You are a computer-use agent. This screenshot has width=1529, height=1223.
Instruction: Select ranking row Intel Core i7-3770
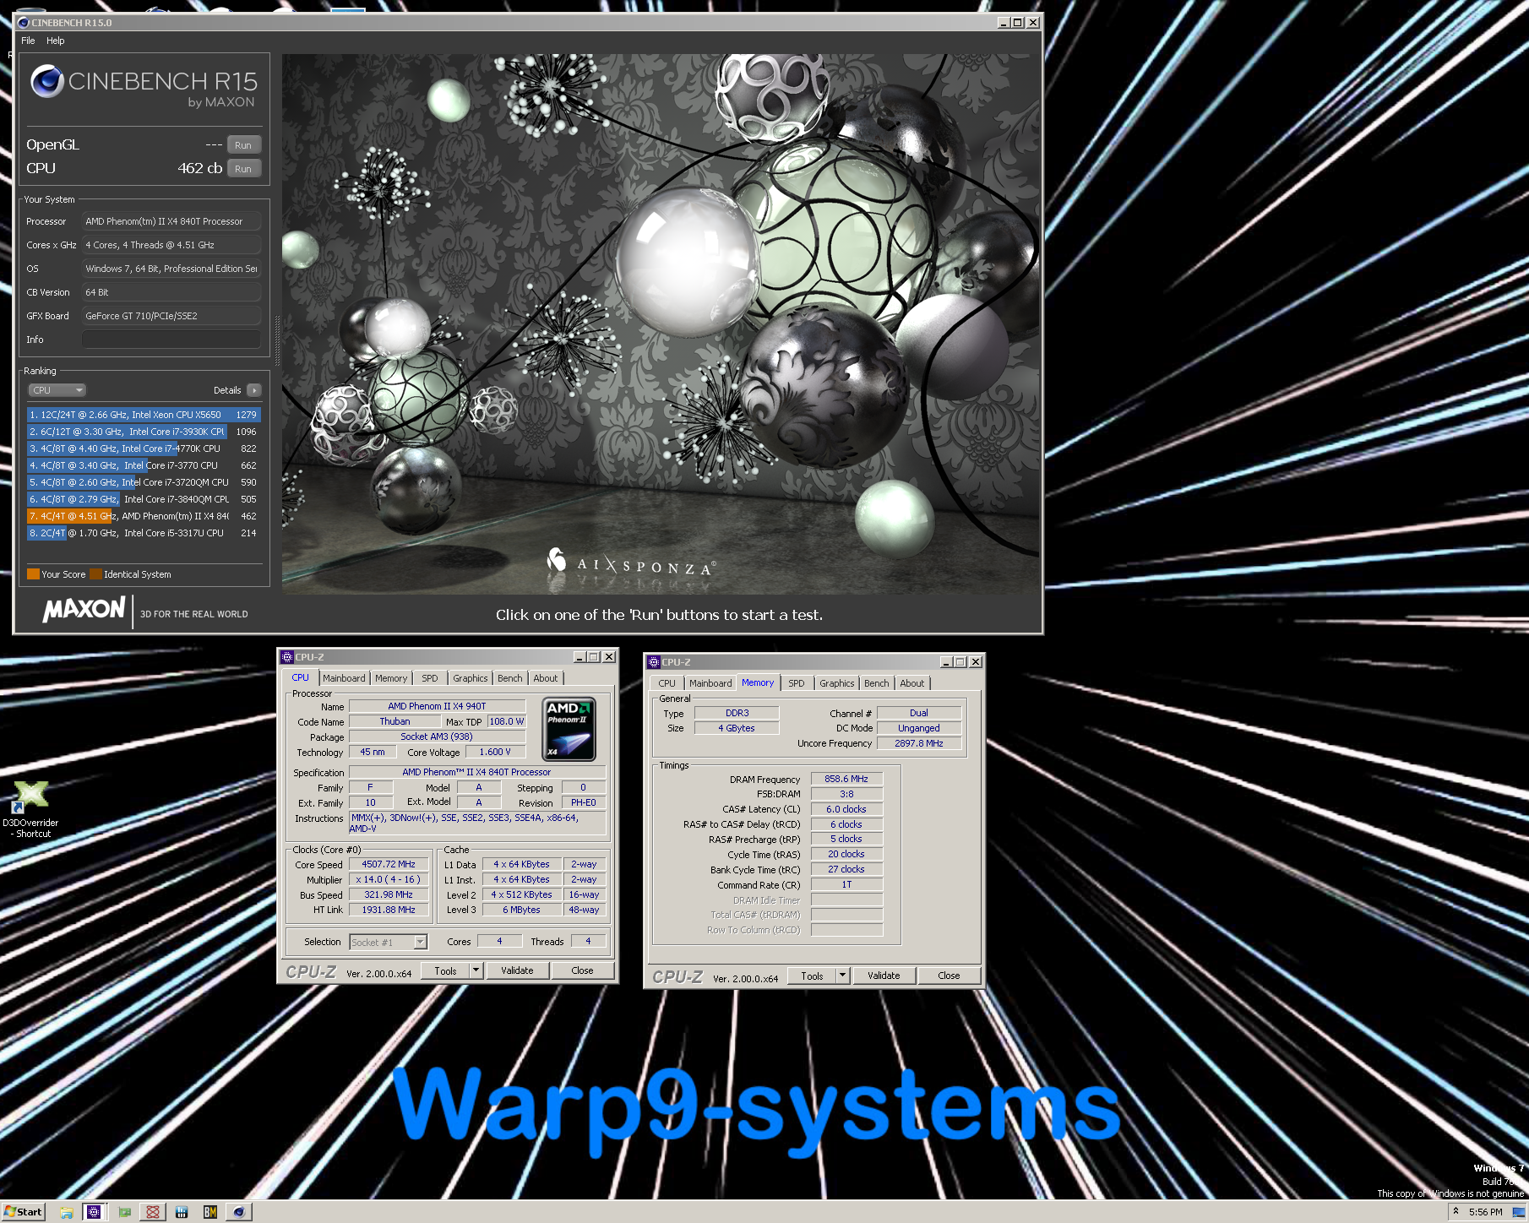click(x=144, y=465)
